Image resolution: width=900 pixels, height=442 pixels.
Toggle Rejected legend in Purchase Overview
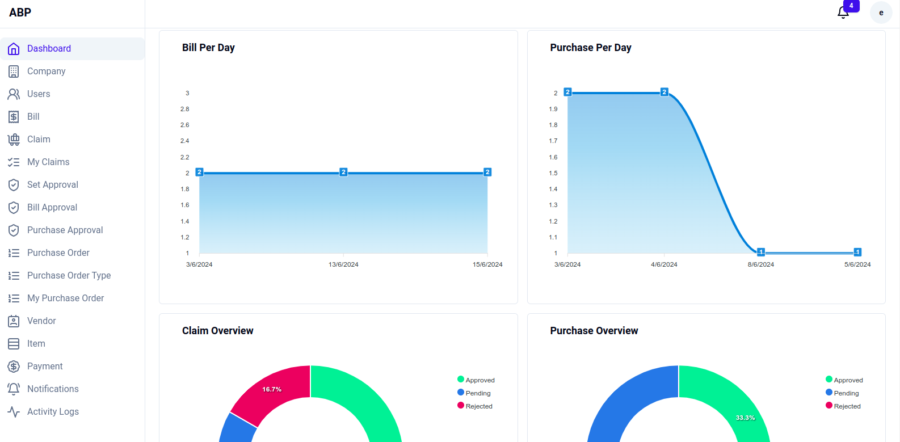point(843,406)
